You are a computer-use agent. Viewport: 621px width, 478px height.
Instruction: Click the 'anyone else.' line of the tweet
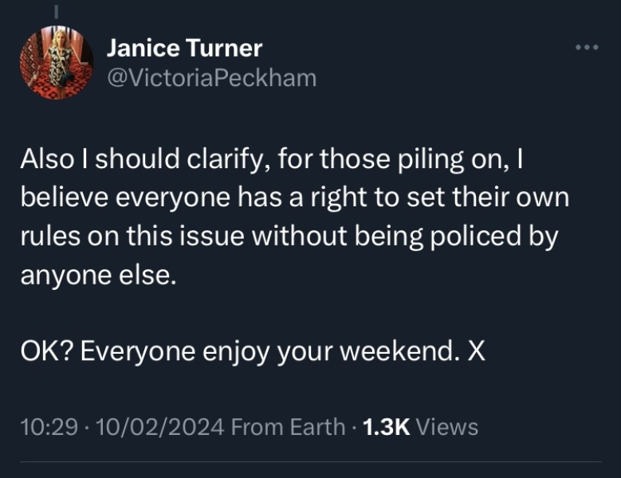[95, 276]
